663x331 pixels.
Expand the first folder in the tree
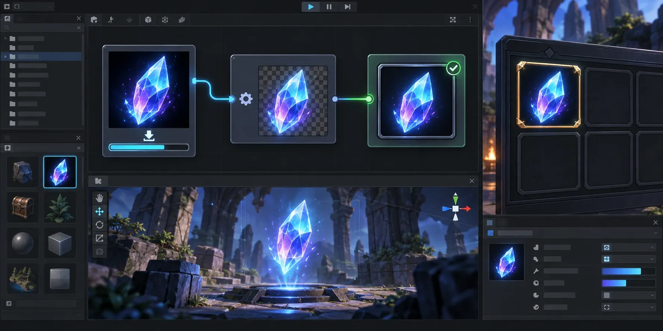(x=6, y=38)
